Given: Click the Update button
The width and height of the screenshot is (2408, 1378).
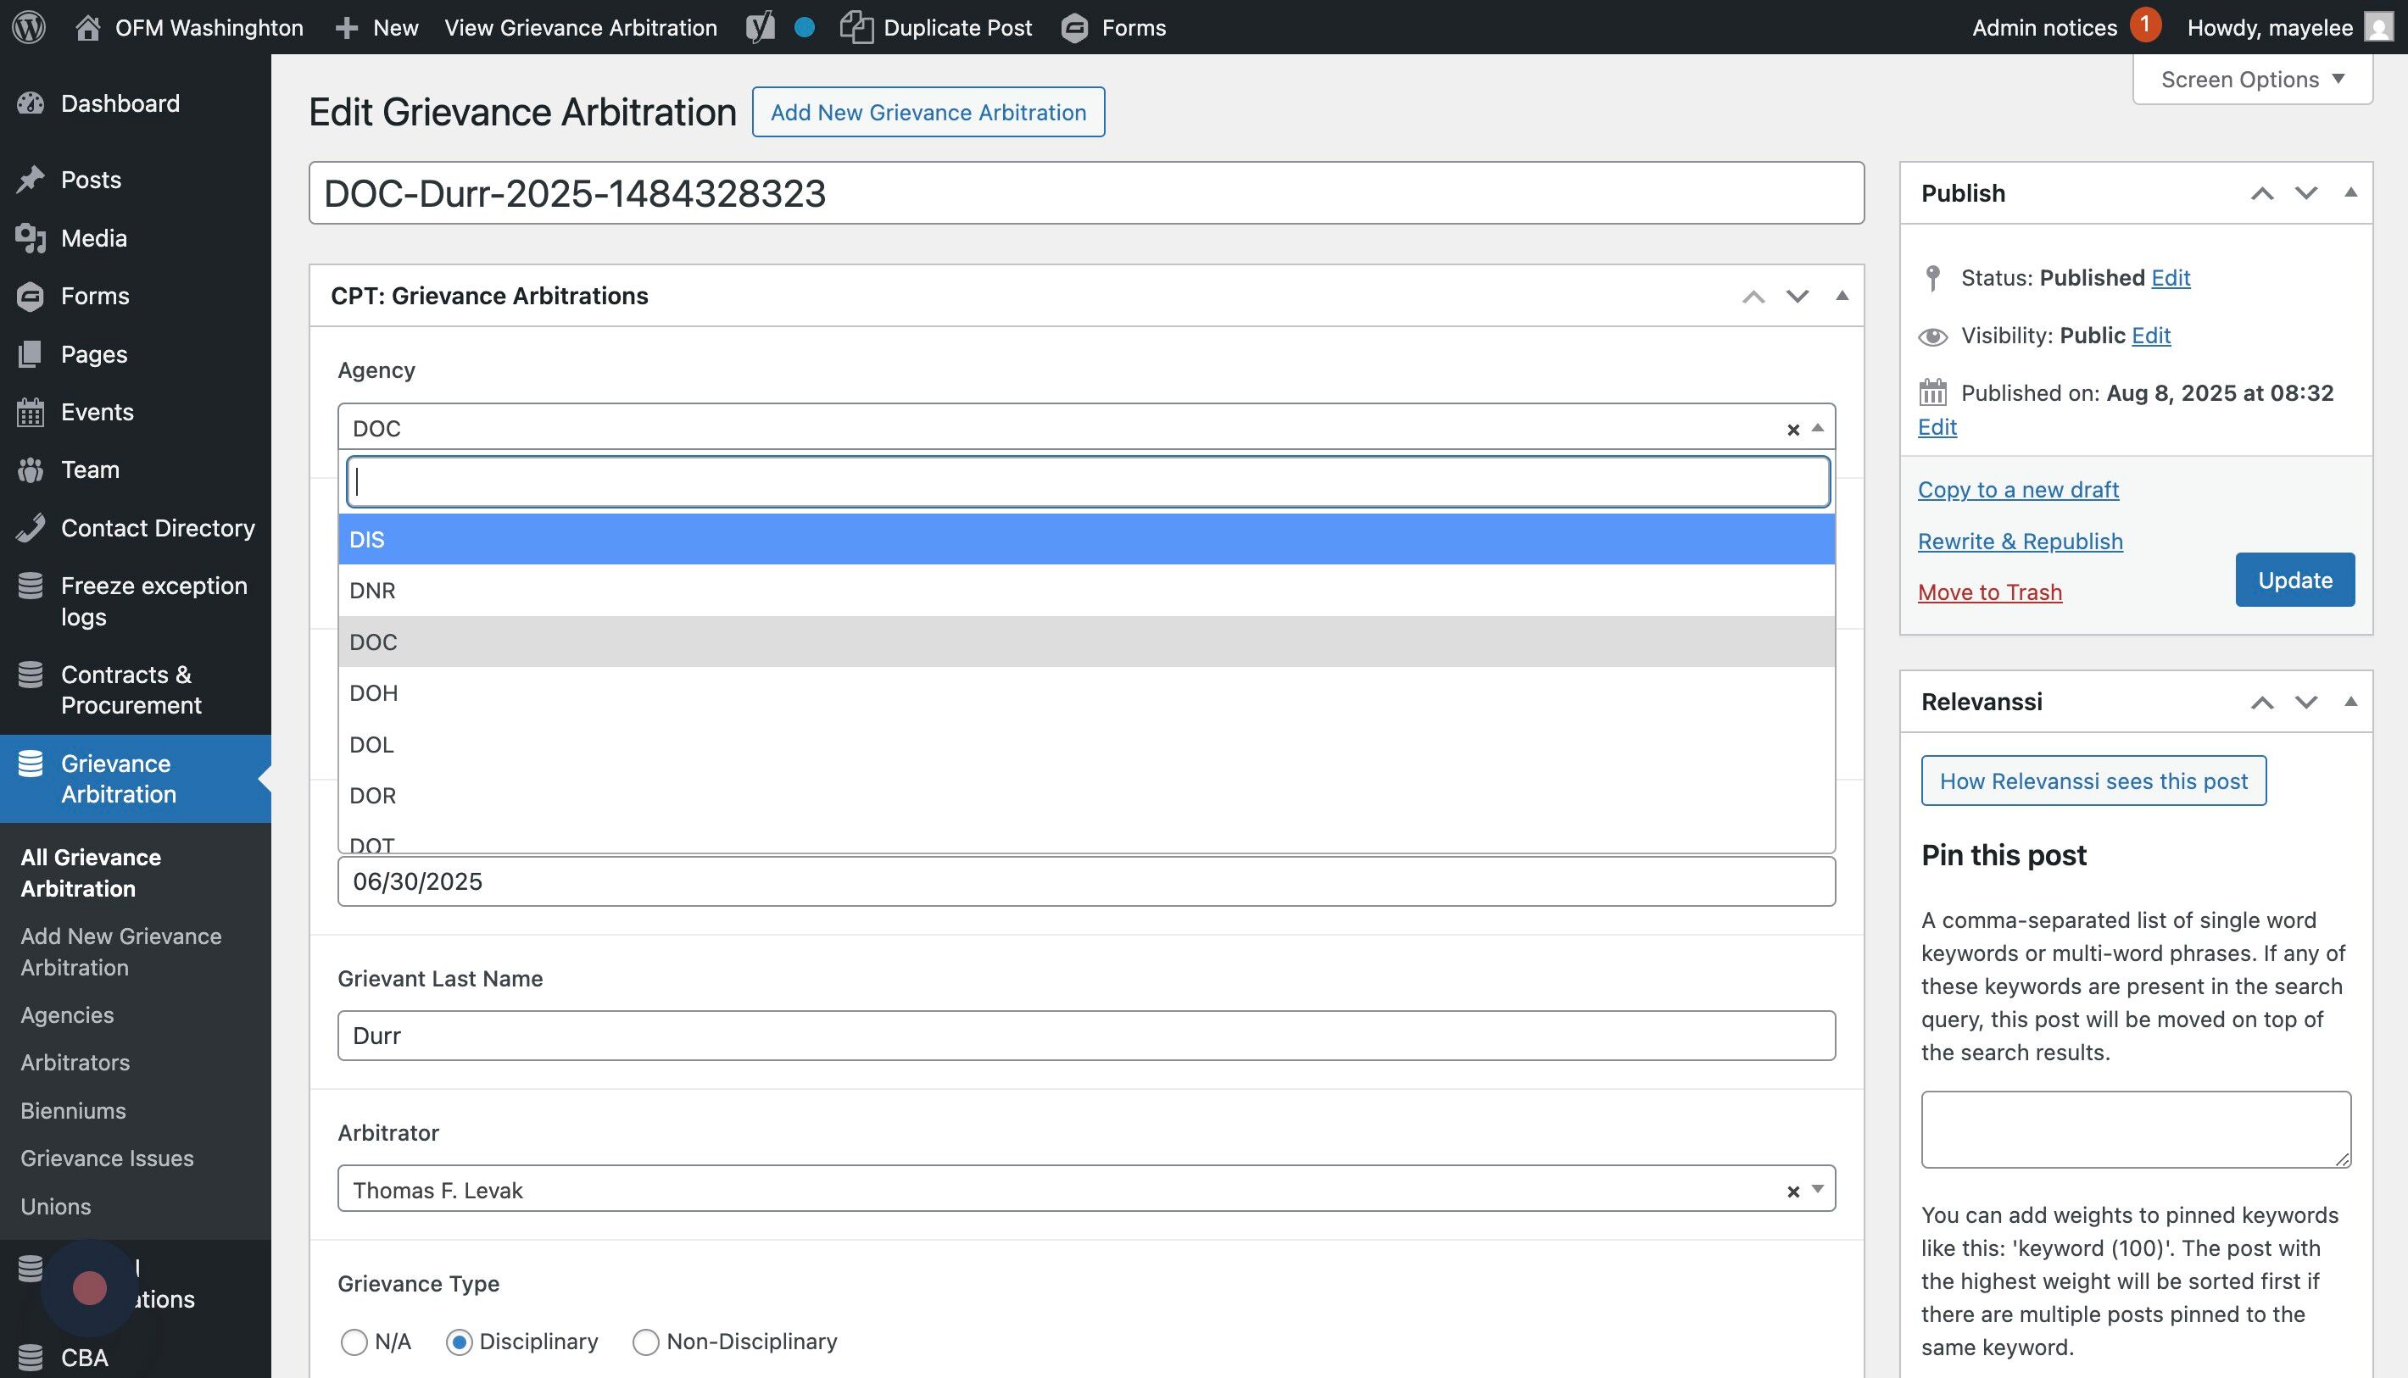Looking at the screenshot, I should coord(2294,579).
